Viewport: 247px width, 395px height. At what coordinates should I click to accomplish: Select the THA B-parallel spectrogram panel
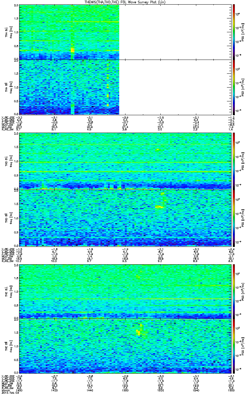124,87
